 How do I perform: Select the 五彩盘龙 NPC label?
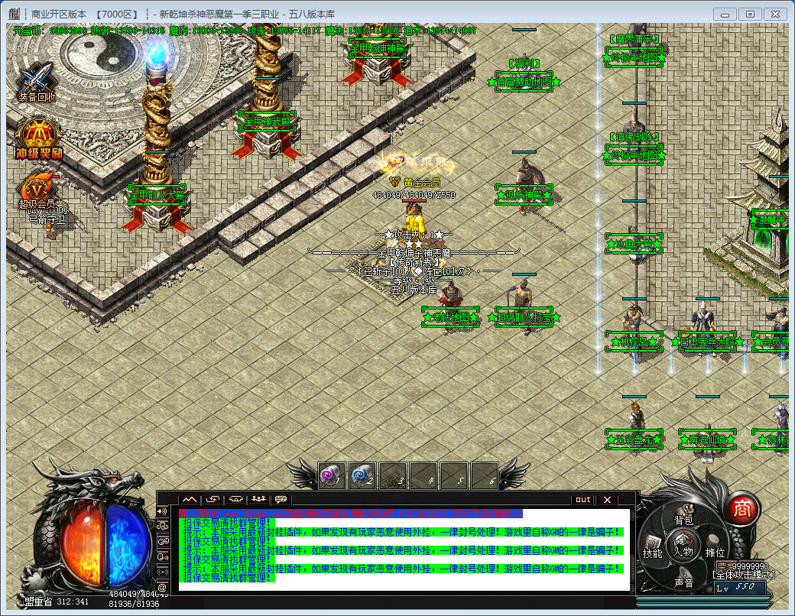tap(634, 439)
